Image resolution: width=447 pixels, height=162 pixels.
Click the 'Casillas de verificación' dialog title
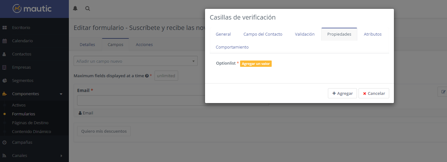243,17
